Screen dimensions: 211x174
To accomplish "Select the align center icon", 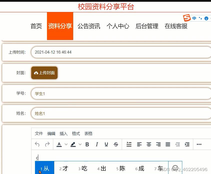I will [148, 144].
